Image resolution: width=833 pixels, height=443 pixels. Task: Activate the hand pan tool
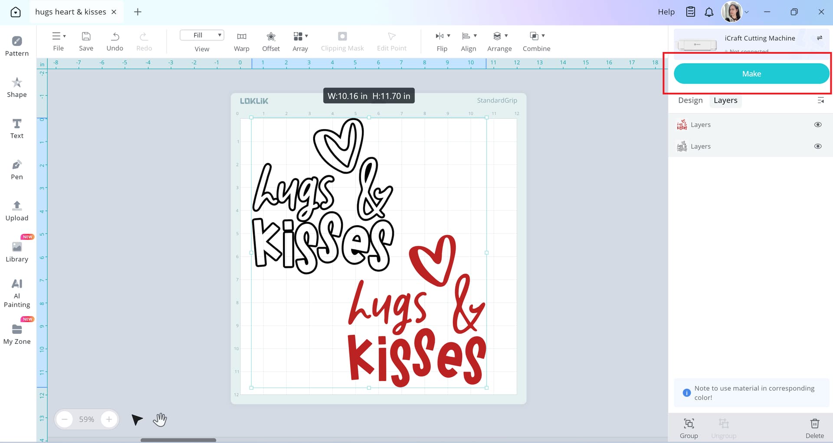[160, 419]
